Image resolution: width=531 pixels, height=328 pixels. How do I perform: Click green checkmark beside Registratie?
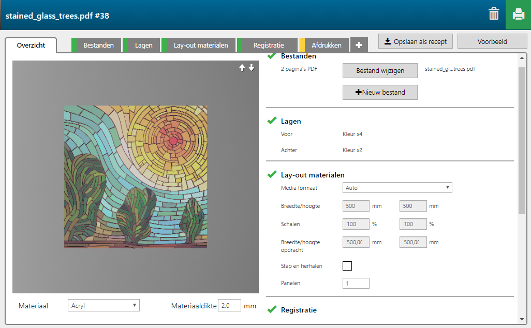[272, 309]
